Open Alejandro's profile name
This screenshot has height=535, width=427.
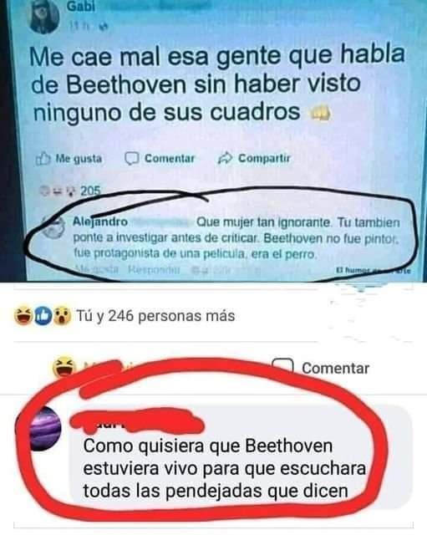(x=100, y=222)
